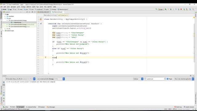The width and height of the screenshot is (197, 111).
Task: Click the collapse all icon in project panel
Action: (30, 12)
